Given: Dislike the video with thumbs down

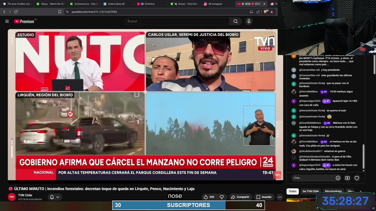Looking at the screenshot, I should 222,197.
